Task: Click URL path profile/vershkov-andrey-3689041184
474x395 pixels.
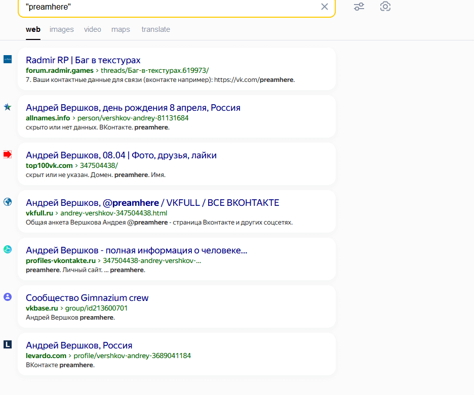Action: click(x=132, y=356)
